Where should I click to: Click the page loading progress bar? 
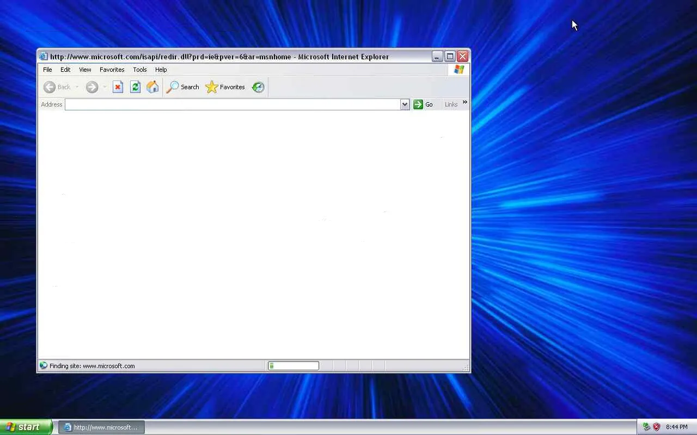point(294,366)
